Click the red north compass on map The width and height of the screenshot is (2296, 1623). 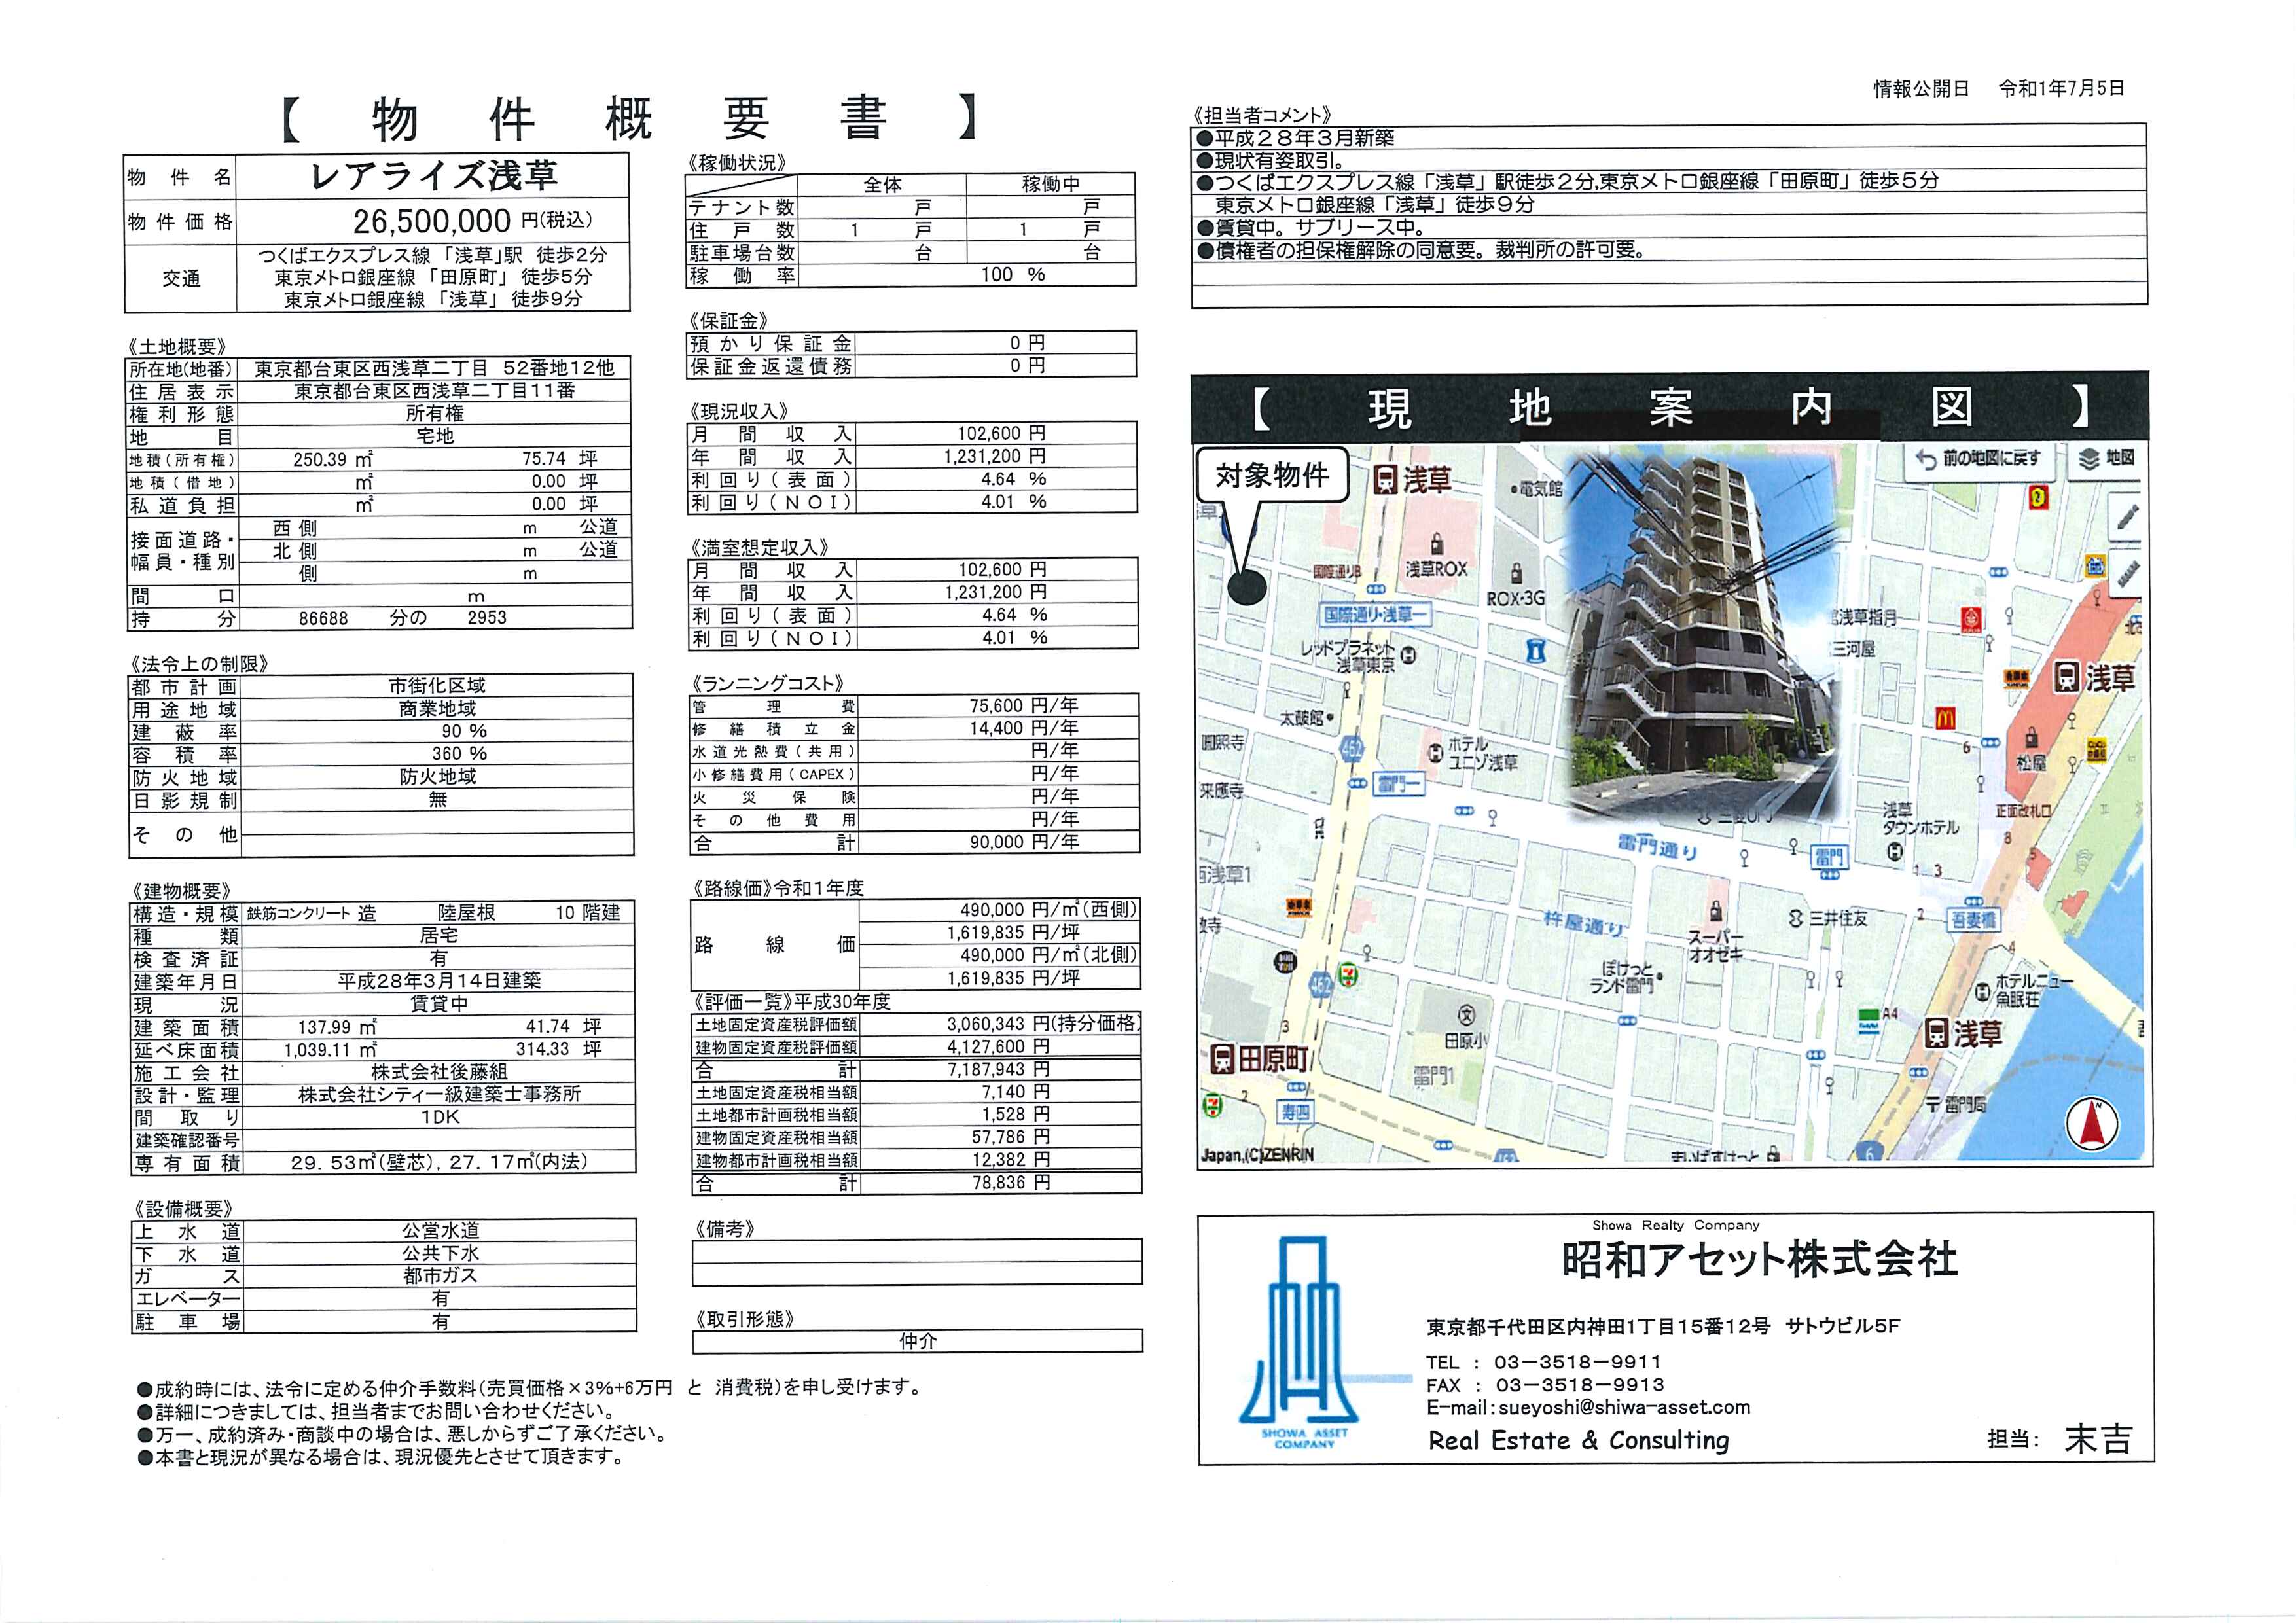point(2092,1123)
